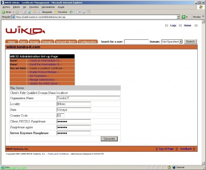Screen dimensions: 206x170
Task: Open the browser Home page icon
Action: (34, 12)
